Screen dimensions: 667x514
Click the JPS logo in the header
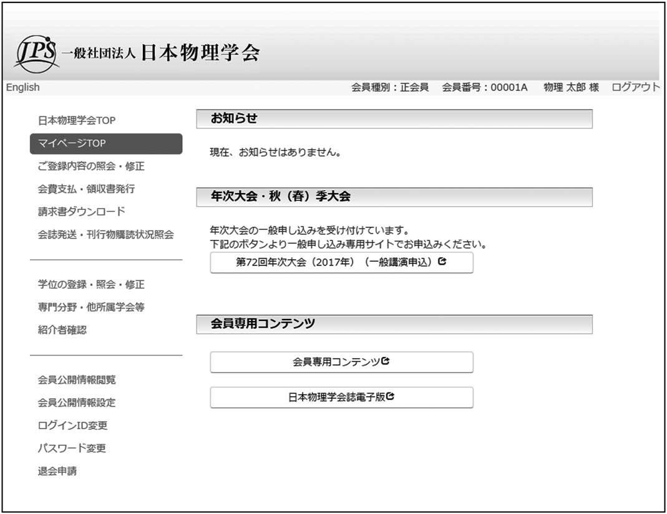(x=36, y=54)
